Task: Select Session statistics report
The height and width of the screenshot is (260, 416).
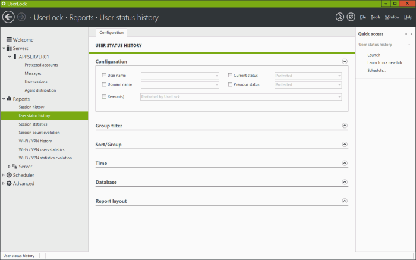Action: pyautogui.click(x=33, y=124)
